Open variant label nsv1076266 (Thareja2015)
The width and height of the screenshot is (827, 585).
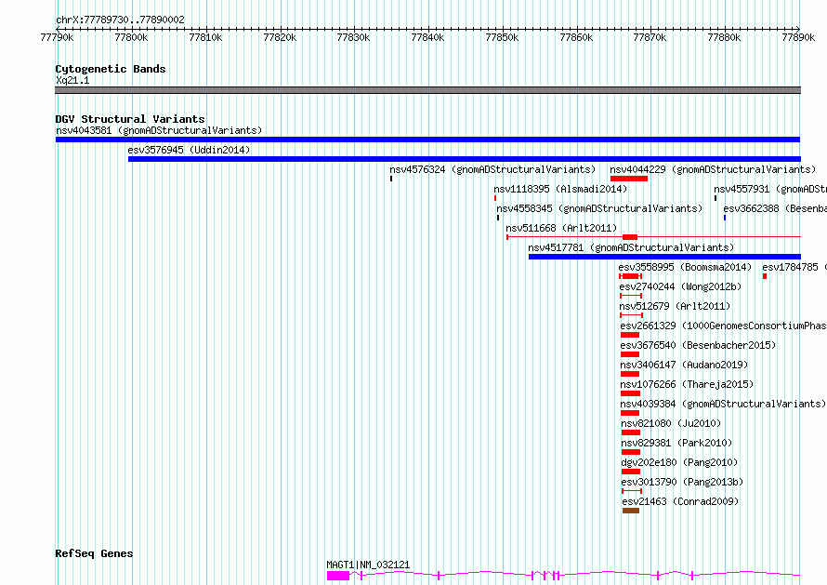[x=688, y=384]
